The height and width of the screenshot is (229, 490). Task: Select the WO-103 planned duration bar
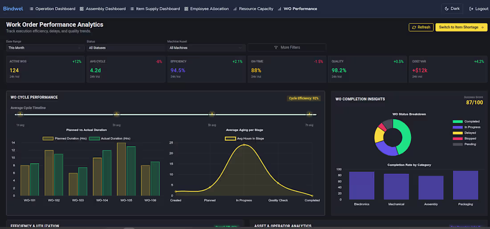[73, 185]
